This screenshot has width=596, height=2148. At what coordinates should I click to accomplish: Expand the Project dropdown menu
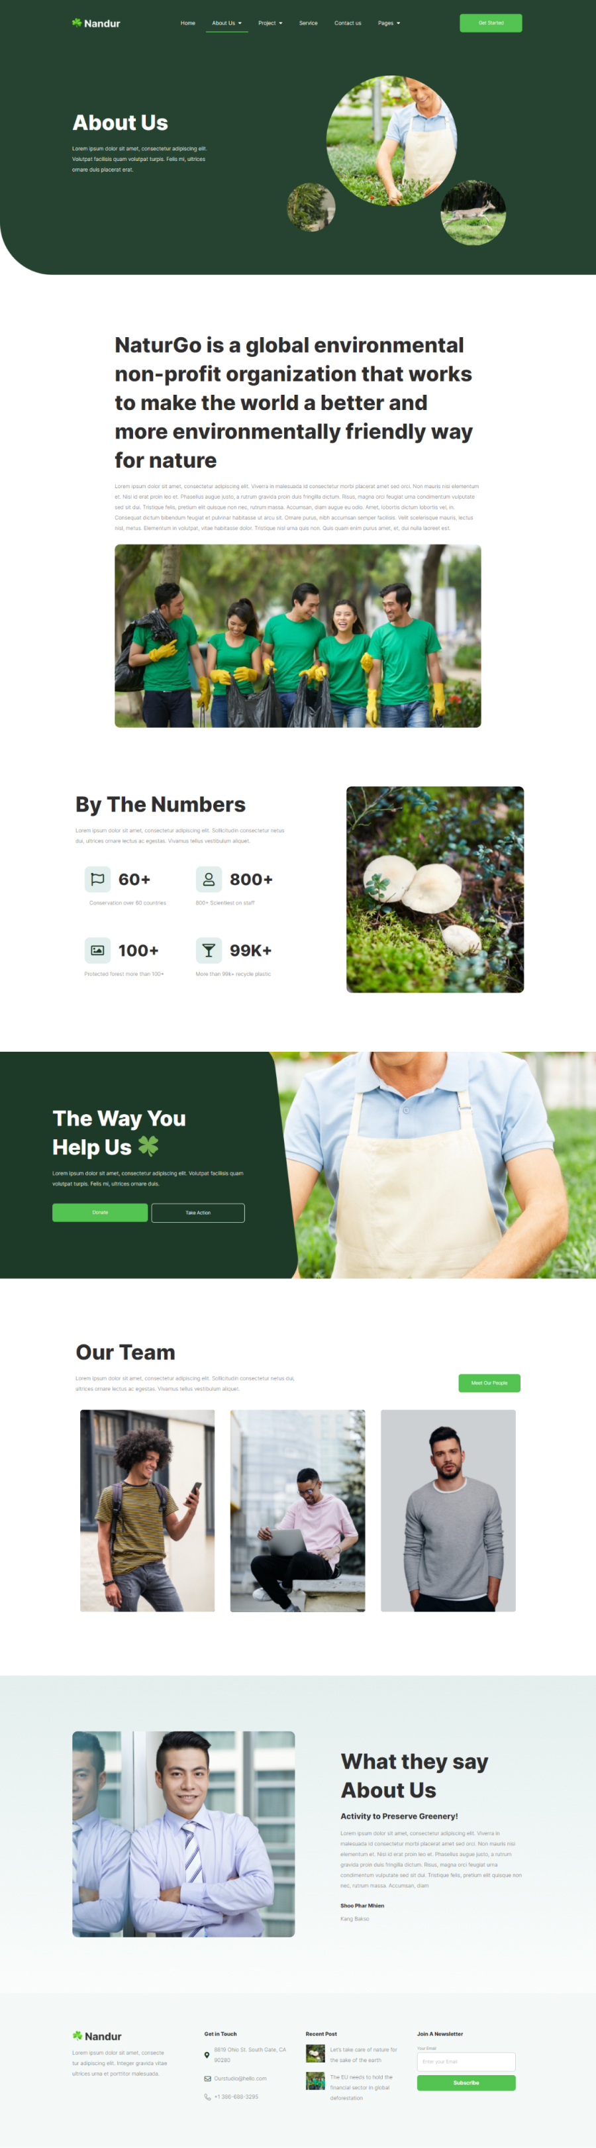click(270, 23)
